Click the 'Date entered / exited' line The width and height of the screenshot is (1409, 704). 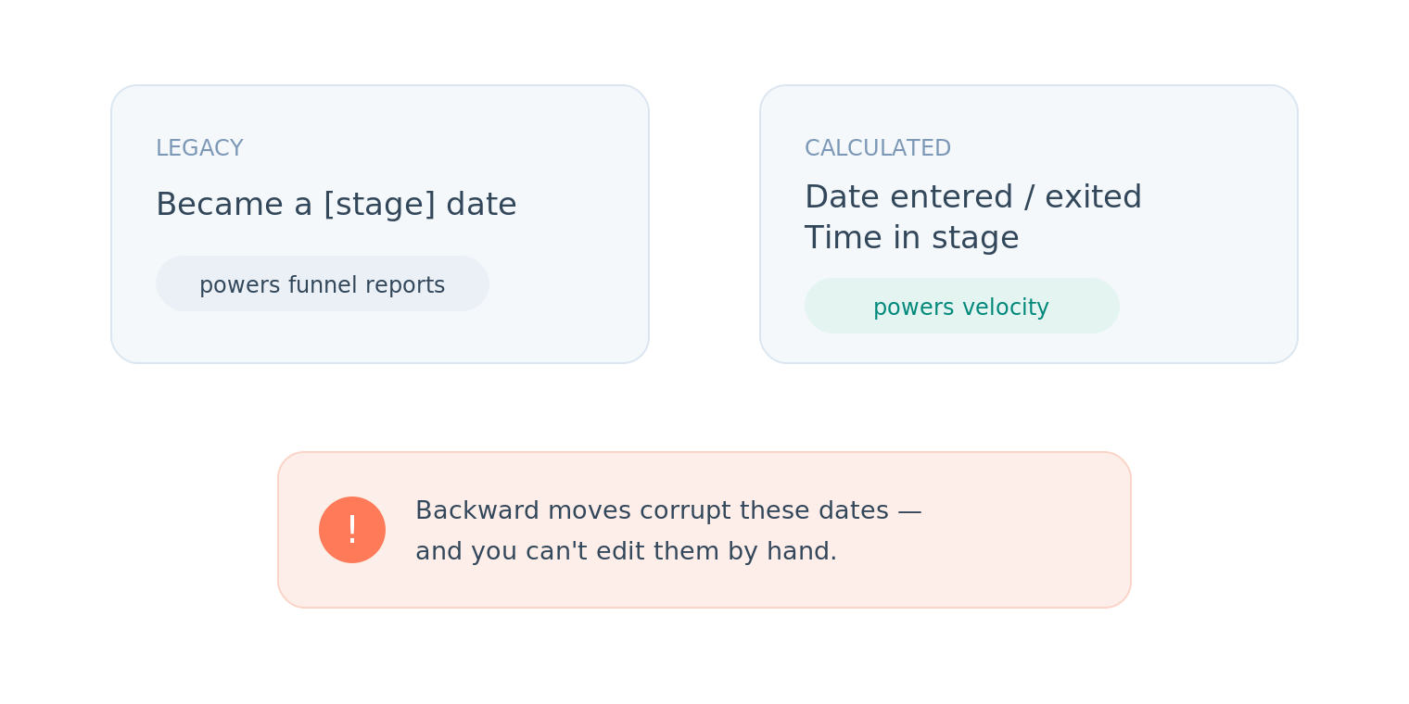click(x=972, y=197)
